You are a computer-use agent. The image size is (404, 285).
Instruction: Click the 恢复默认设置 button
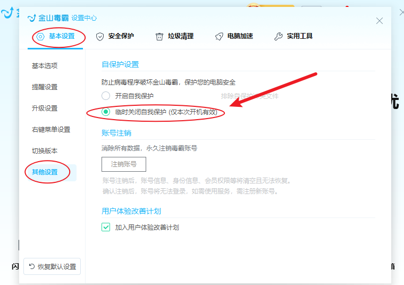52,266
